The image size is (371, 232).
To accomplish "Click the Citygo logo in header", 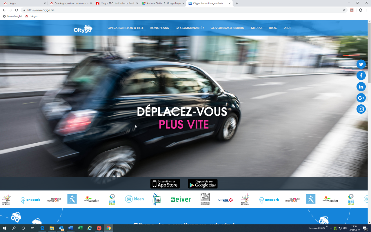I will (83, 29).
